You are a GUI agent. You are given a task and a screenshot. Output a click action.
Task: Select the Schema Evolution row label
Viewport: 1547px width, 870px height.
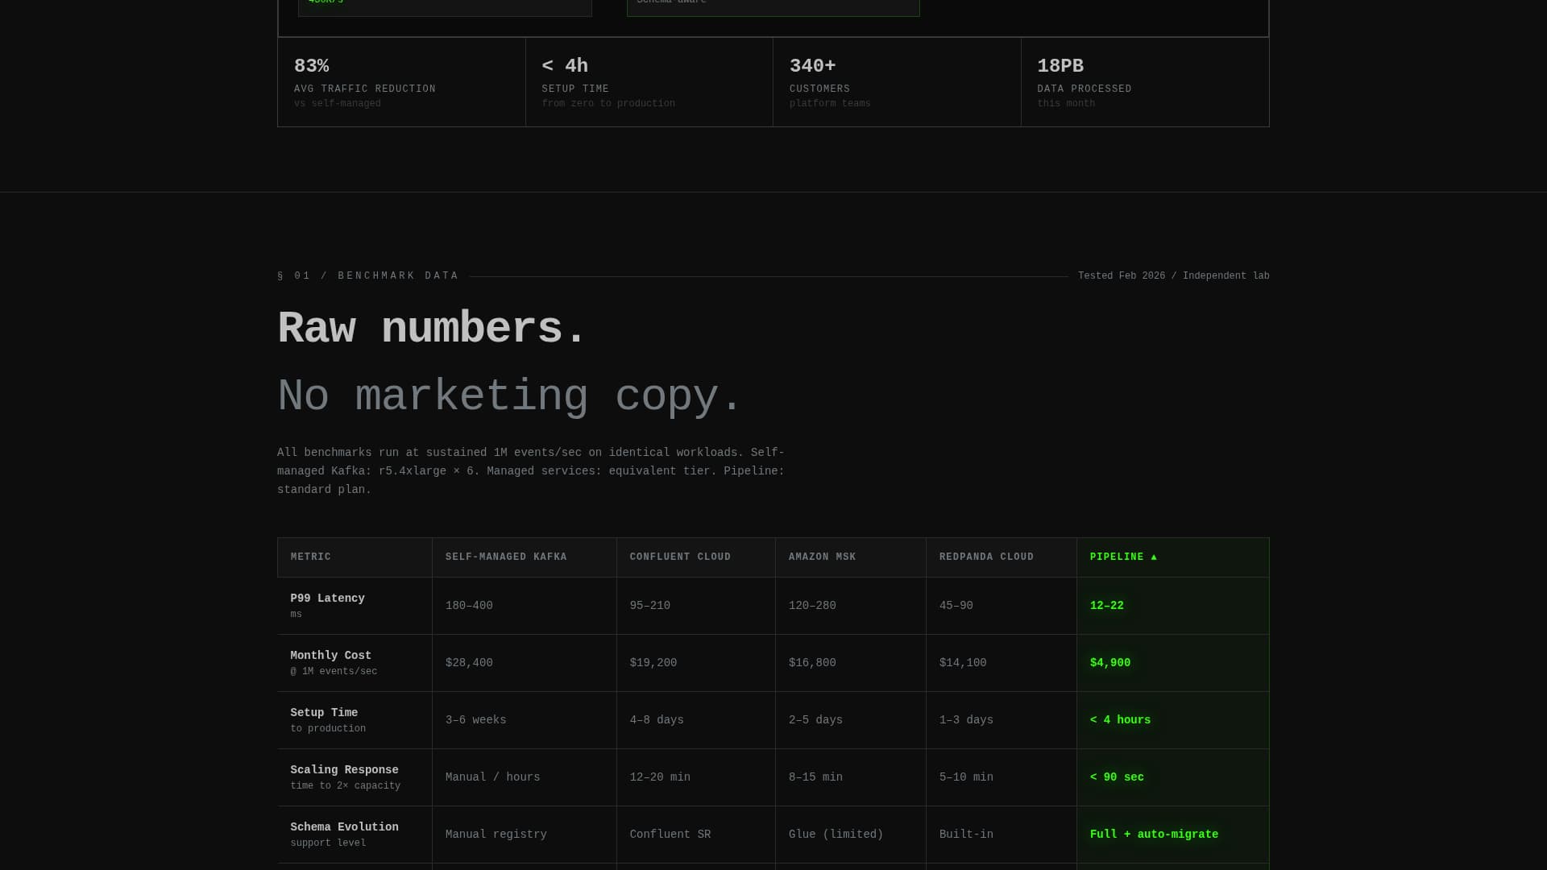[x=355, y=835]
